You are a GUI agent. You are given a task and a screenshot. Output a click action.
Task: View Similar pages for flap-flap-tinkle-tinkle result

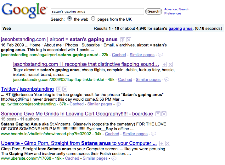[148, 79]
